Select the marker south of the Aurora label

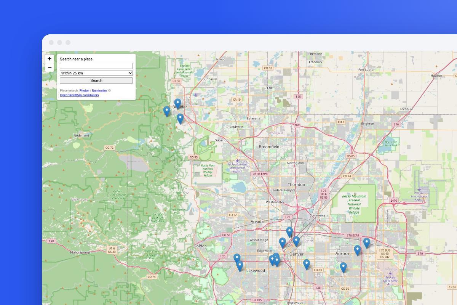pos(344,268)
